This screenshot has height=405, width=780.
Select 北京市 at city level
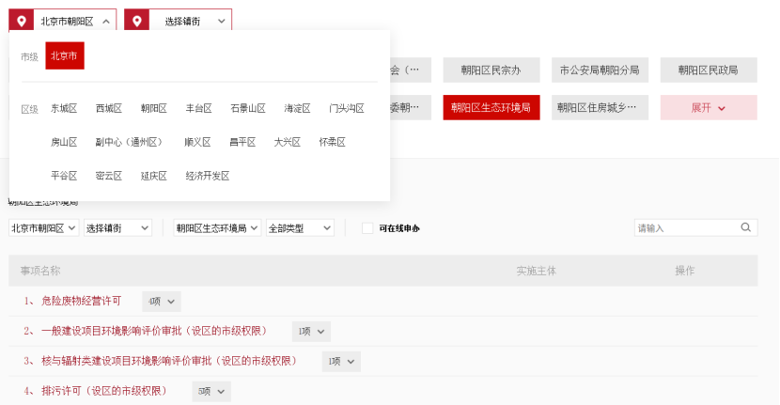click(65, 55)
